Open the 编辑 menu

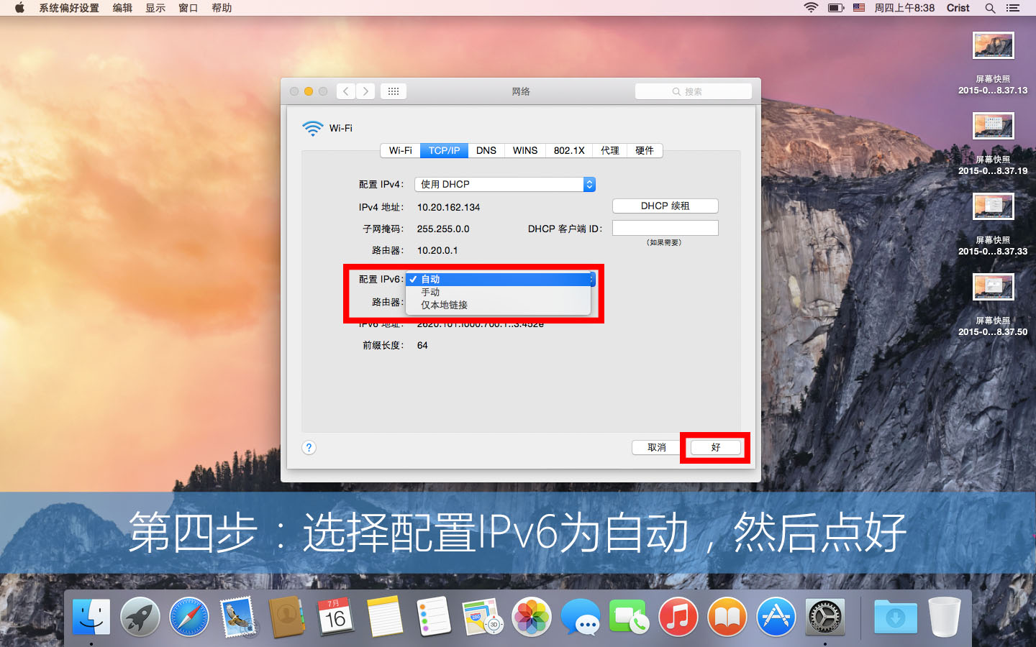click(x=122, y=8)
